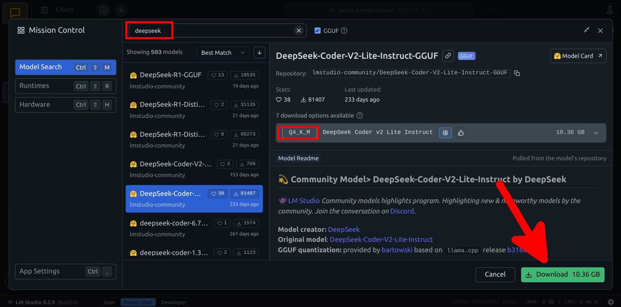Click the '233 days ago' last updated value

pos(362,100)
